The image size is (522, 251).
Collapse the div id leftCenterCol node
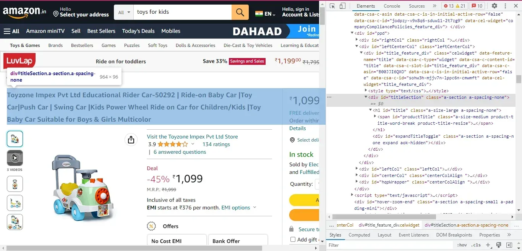[357, 47]
